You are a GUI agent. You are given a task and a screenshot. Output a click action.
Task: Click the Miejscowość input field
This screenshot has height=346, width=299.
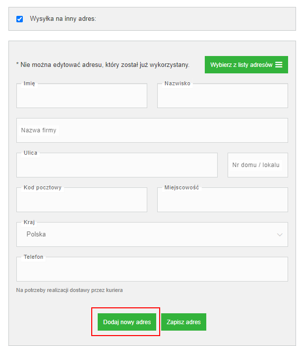(223, 200)
